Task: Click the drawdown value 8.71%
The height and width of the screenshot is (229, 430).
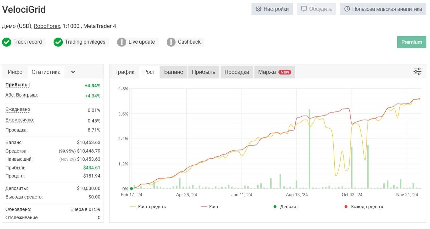Action: (x=94, y=130)
